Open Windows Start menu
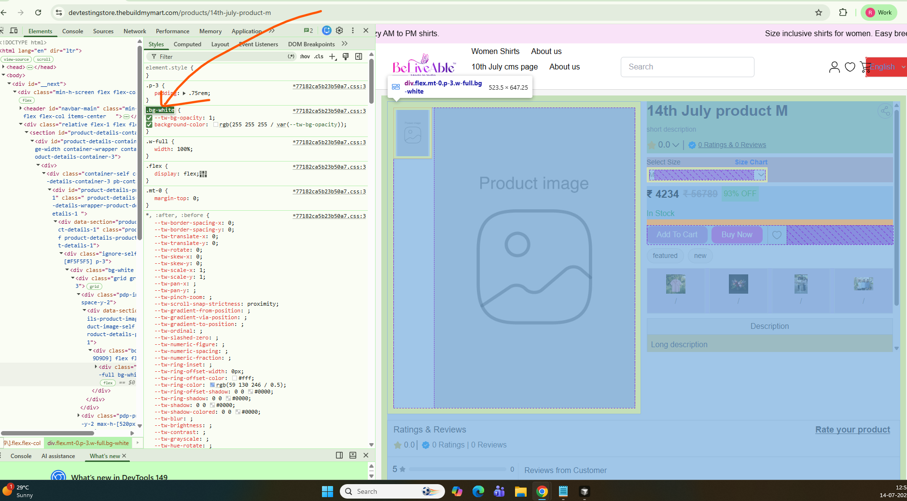The height and width of the screenshot is (501, 907). (327, 491)
